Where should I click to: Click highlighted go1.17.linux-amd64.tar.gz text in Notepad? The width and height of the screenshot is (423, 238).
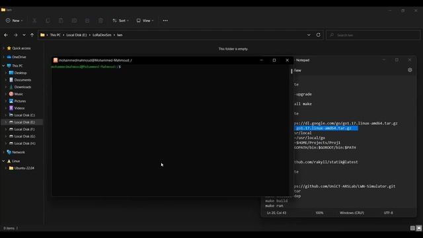326,128
